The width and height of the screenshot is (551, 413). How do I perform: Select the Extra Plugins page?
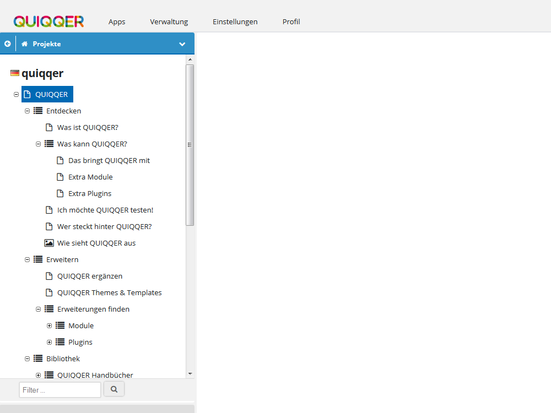90,193
